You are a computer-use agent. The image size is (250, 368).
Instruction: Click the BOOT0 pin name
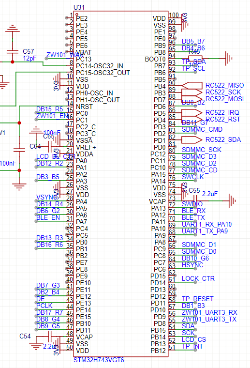155,60
